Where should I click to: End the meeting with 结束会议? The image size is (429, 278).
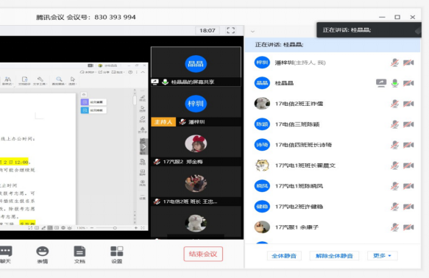click(x=203, y=254)
